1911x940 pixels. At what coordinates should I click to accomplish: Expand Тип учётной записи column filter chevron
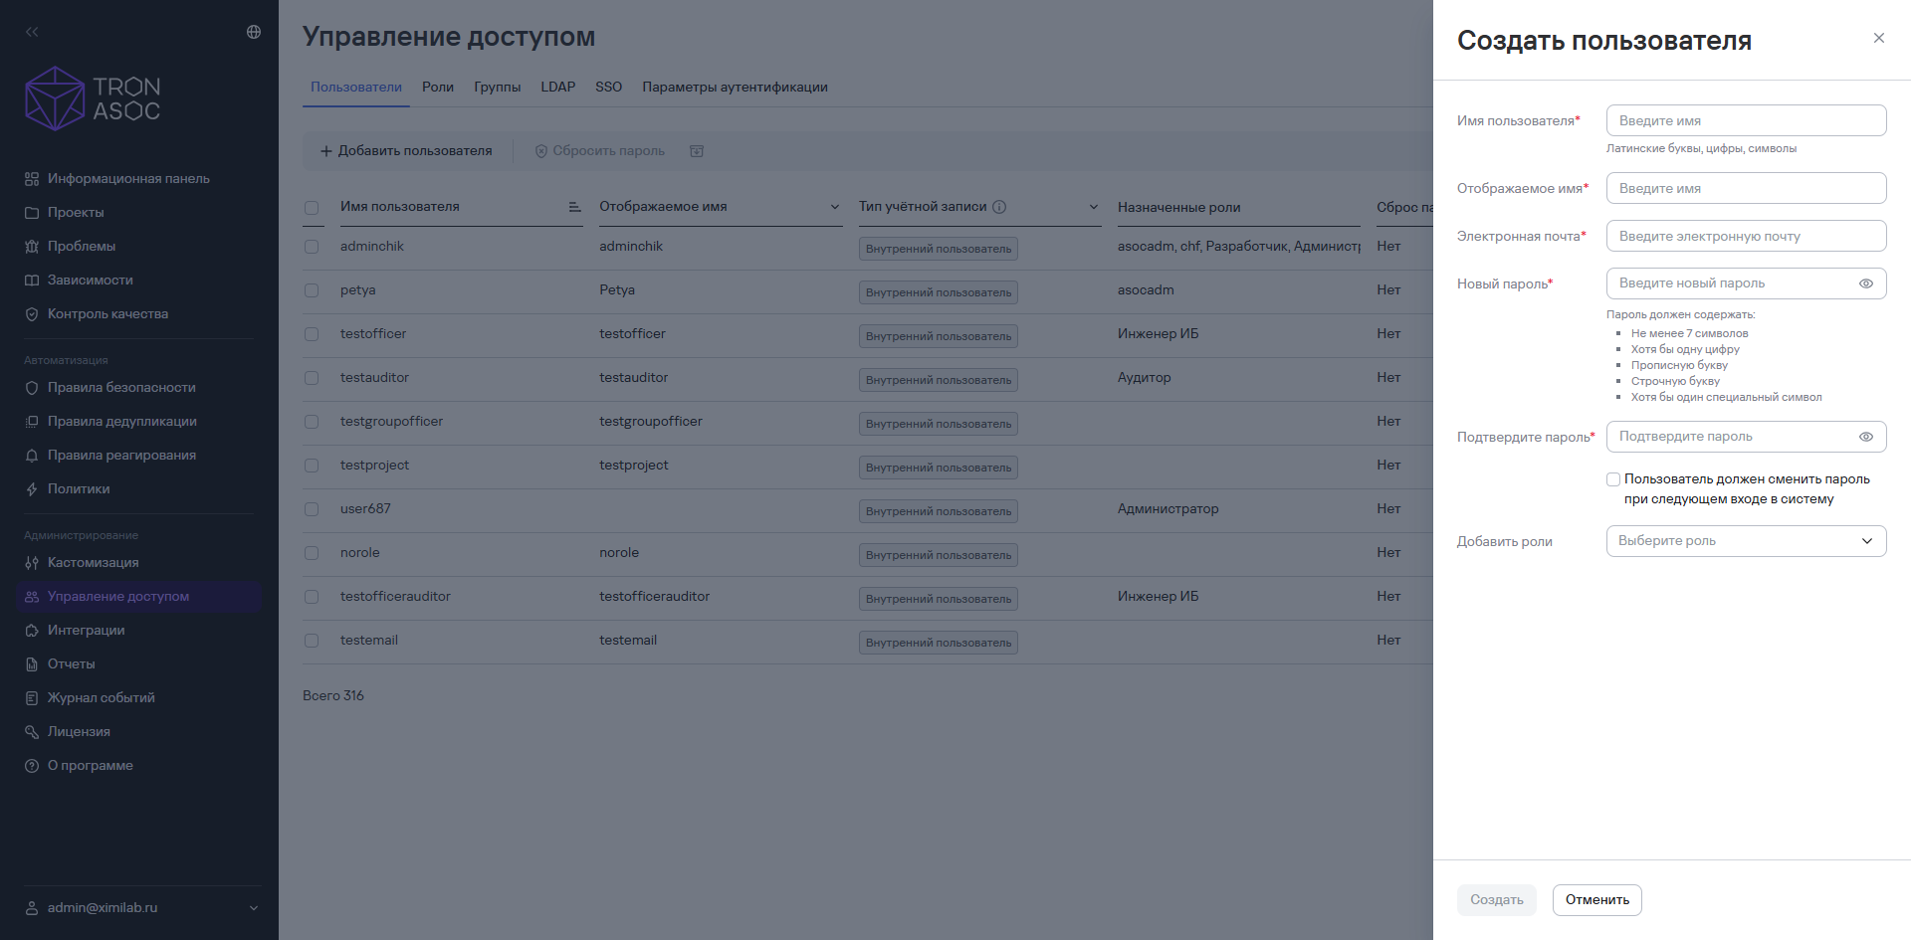[x=1094, y=207]
